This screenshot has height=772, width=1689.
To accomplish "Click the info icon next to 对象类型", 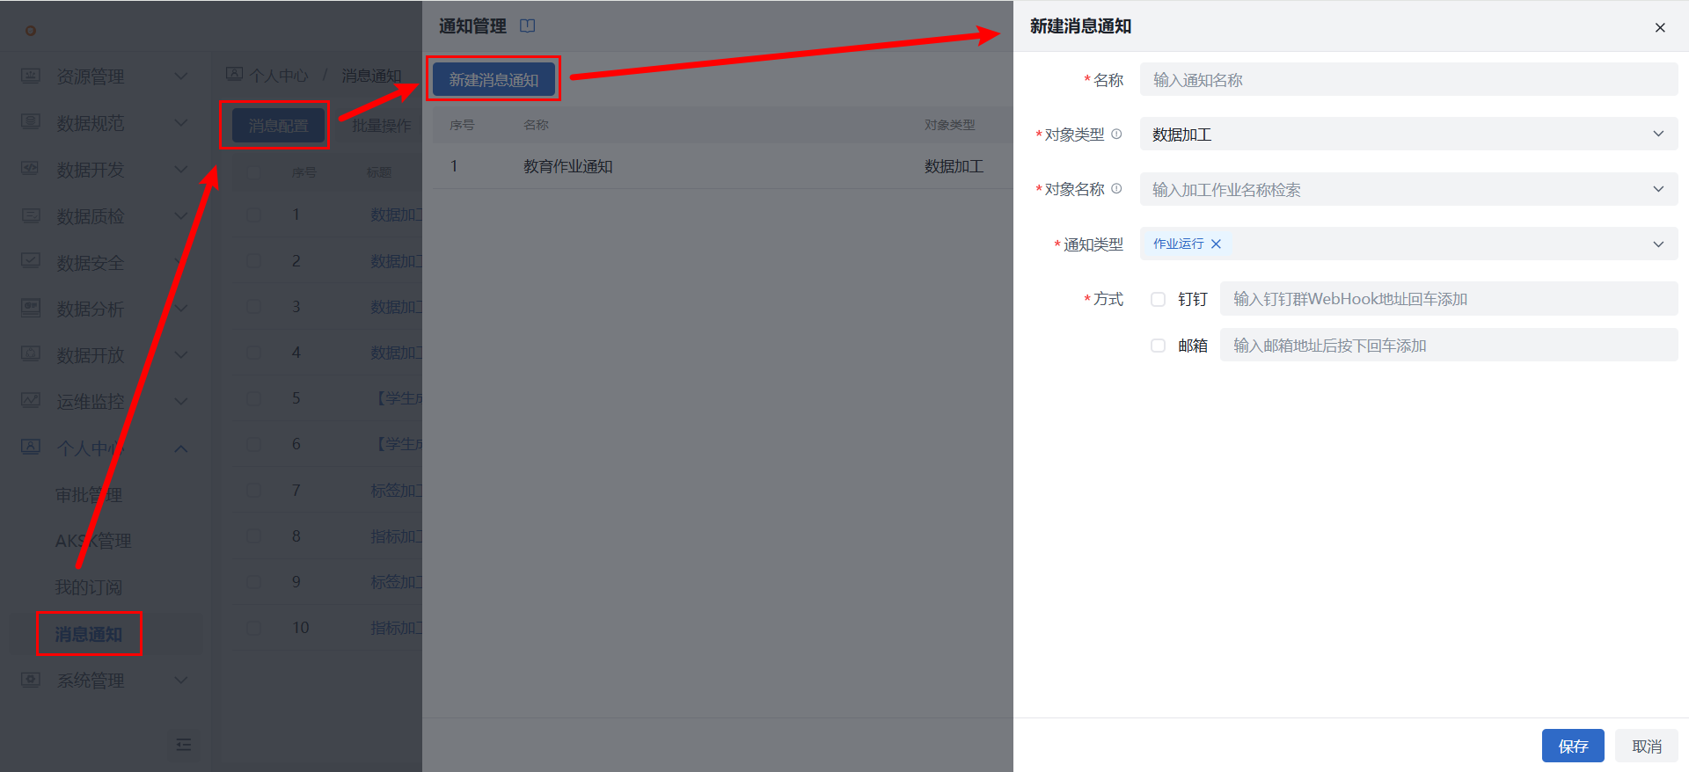I will tap(1116, 134).
